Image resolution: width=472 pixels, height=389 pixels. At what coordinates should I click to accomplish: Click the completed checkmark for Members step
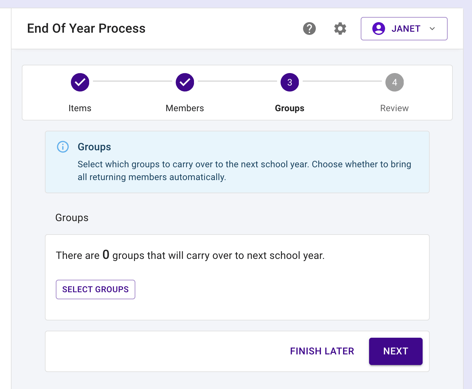pos(185,82)
